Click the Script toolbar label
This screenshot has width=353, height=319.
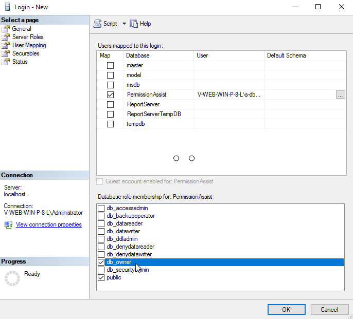click(110, 24)
